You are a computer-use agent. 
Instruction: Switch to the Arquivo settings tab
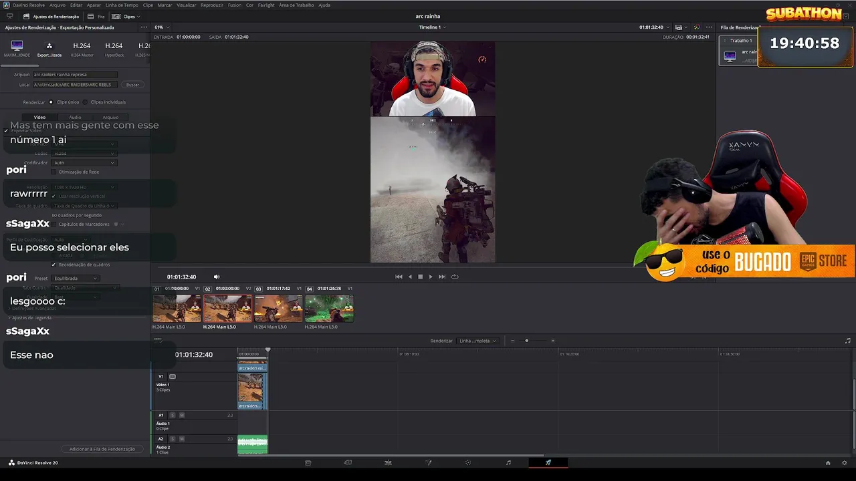click(110, 117)
